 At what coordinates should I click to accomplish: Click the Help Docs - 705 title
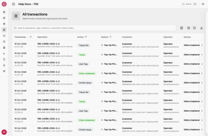pyautogui.click(x=28, y=4)
